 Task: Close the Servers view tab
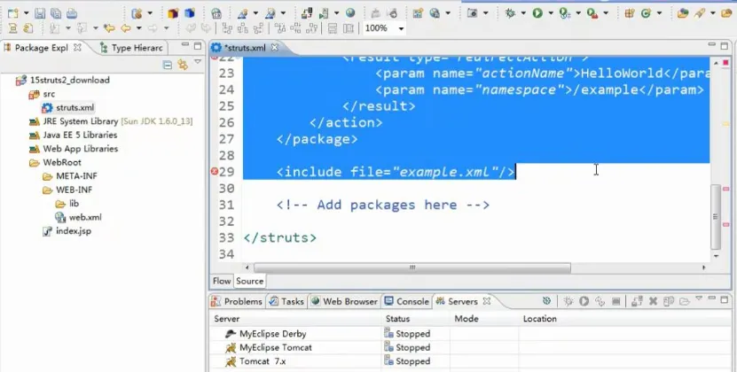pos(487,301)
